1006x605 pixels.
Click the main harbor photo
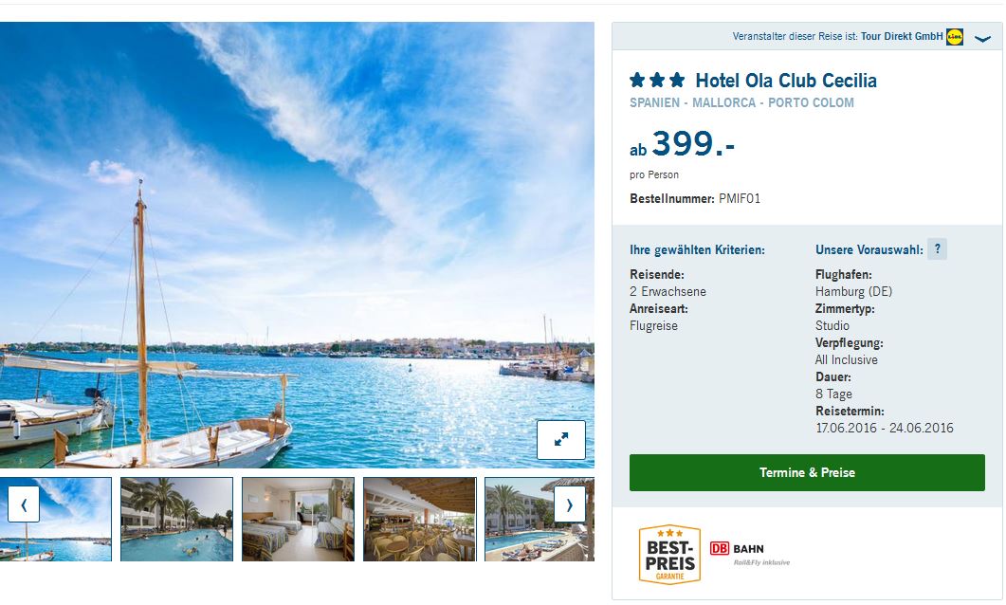(297, 245)
